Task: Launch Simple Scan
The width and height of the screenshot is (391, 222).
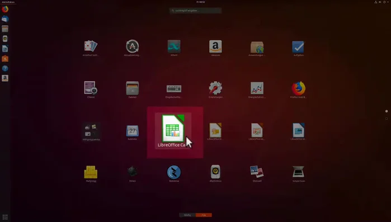Action: tap(299, 174)
